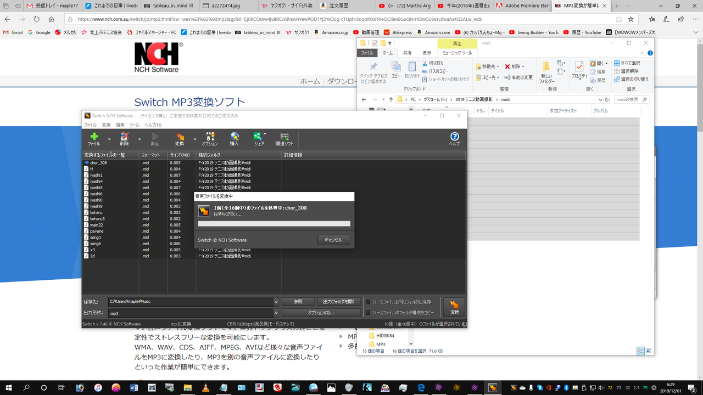Open the ツール menu in Switch
Viewport: 703px width, 395px height.
click(x=134, y=125)
